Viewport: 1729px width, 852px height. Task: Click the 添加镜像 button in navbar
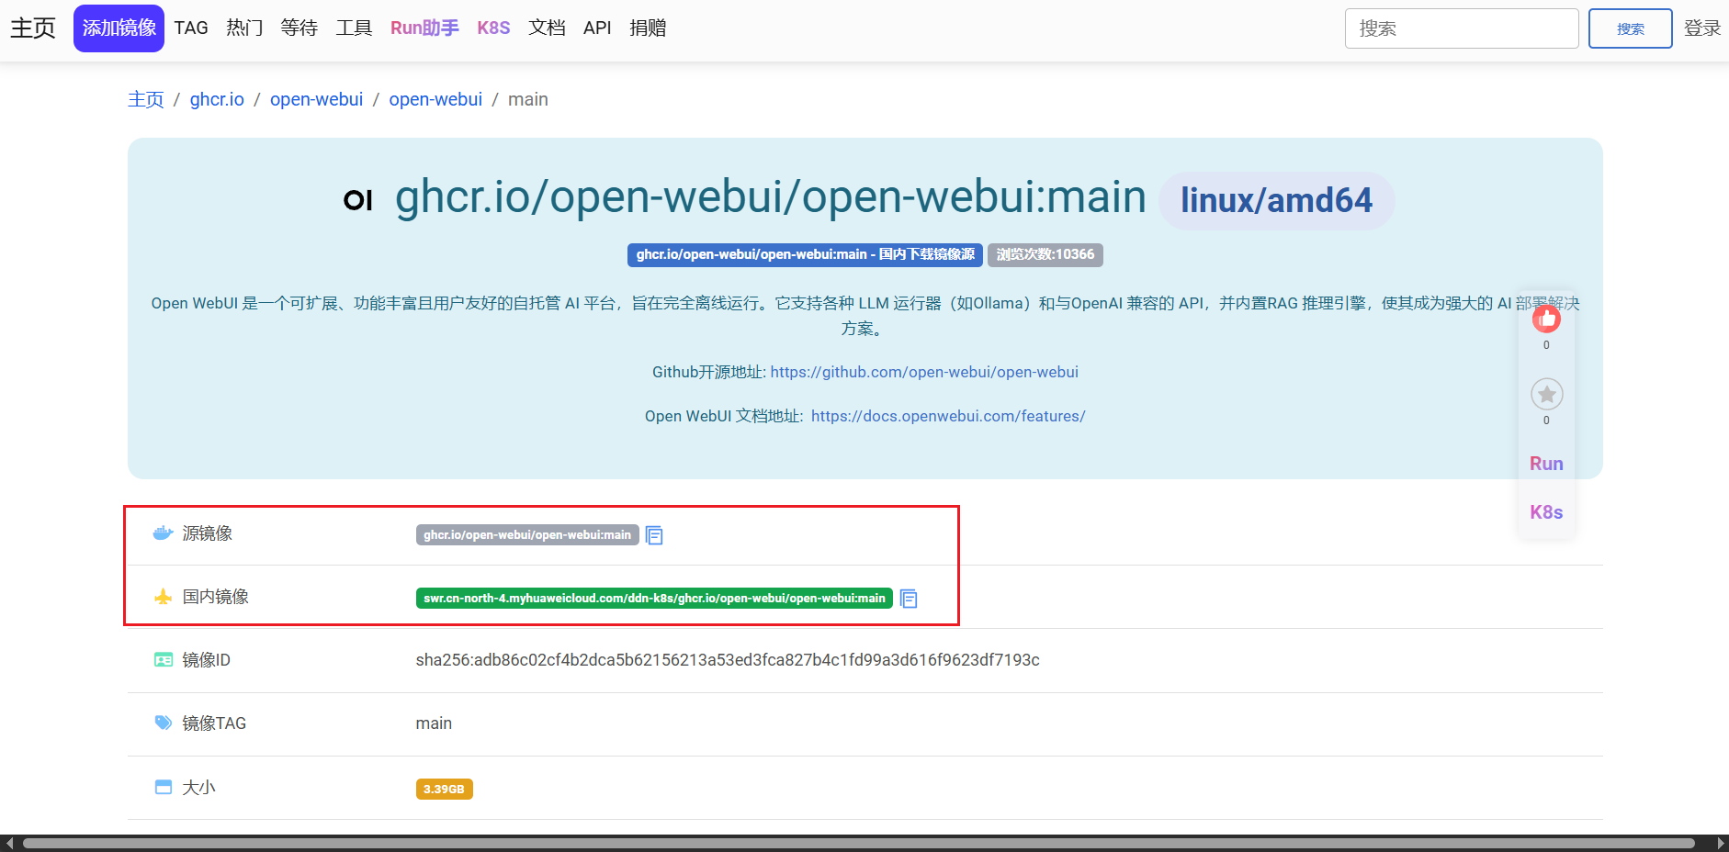coord(119,28)
